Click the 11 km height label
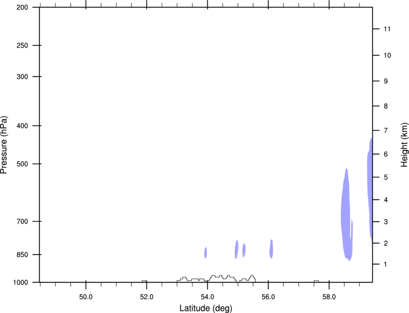This screenshot has width=409, height=313. [387, 29]
